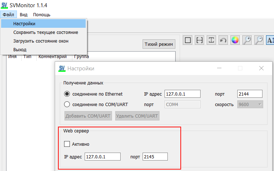Click the SV icon in Настройки window
274x171 pixels.
pos(62,69)
